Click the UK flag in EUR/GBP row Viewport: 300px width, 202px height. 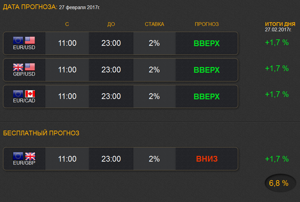coord(30,156)
